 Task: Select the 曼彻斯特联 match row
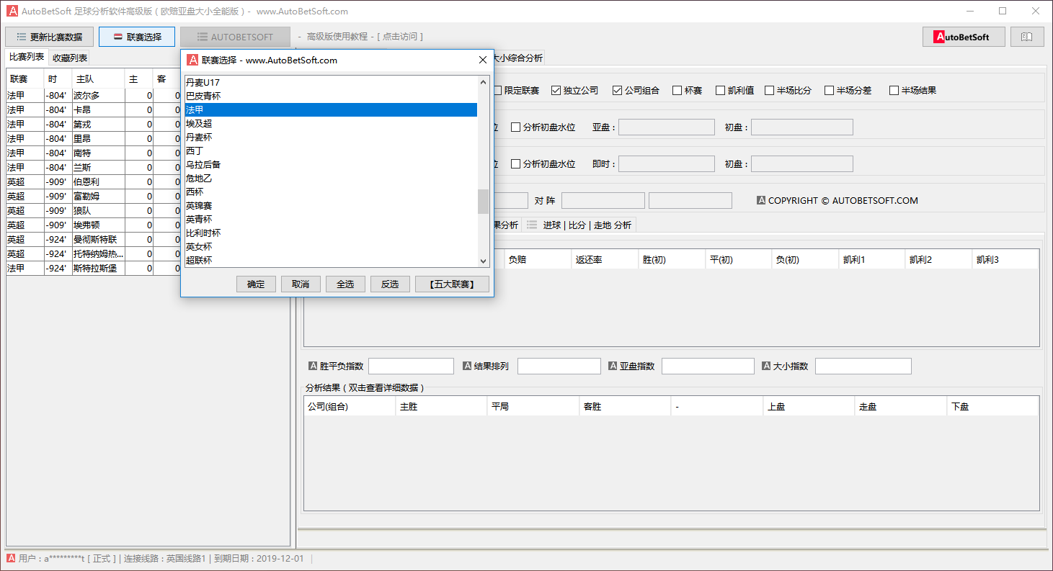[x=94, y=240]
